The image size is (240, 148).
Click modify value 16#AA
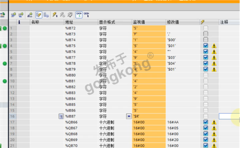(173, 122)
